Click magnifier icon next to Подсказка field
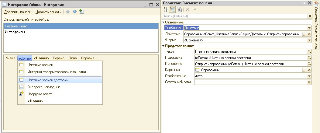The width and height of the screenshot is (320, 133). click(309, 58)
